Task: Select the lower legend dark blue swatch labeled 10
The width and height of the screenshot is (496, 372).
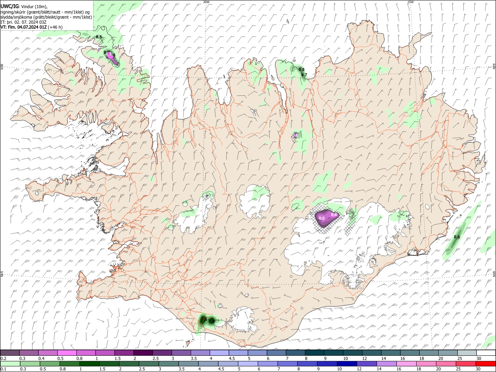Action: click(x=346, y=363)
